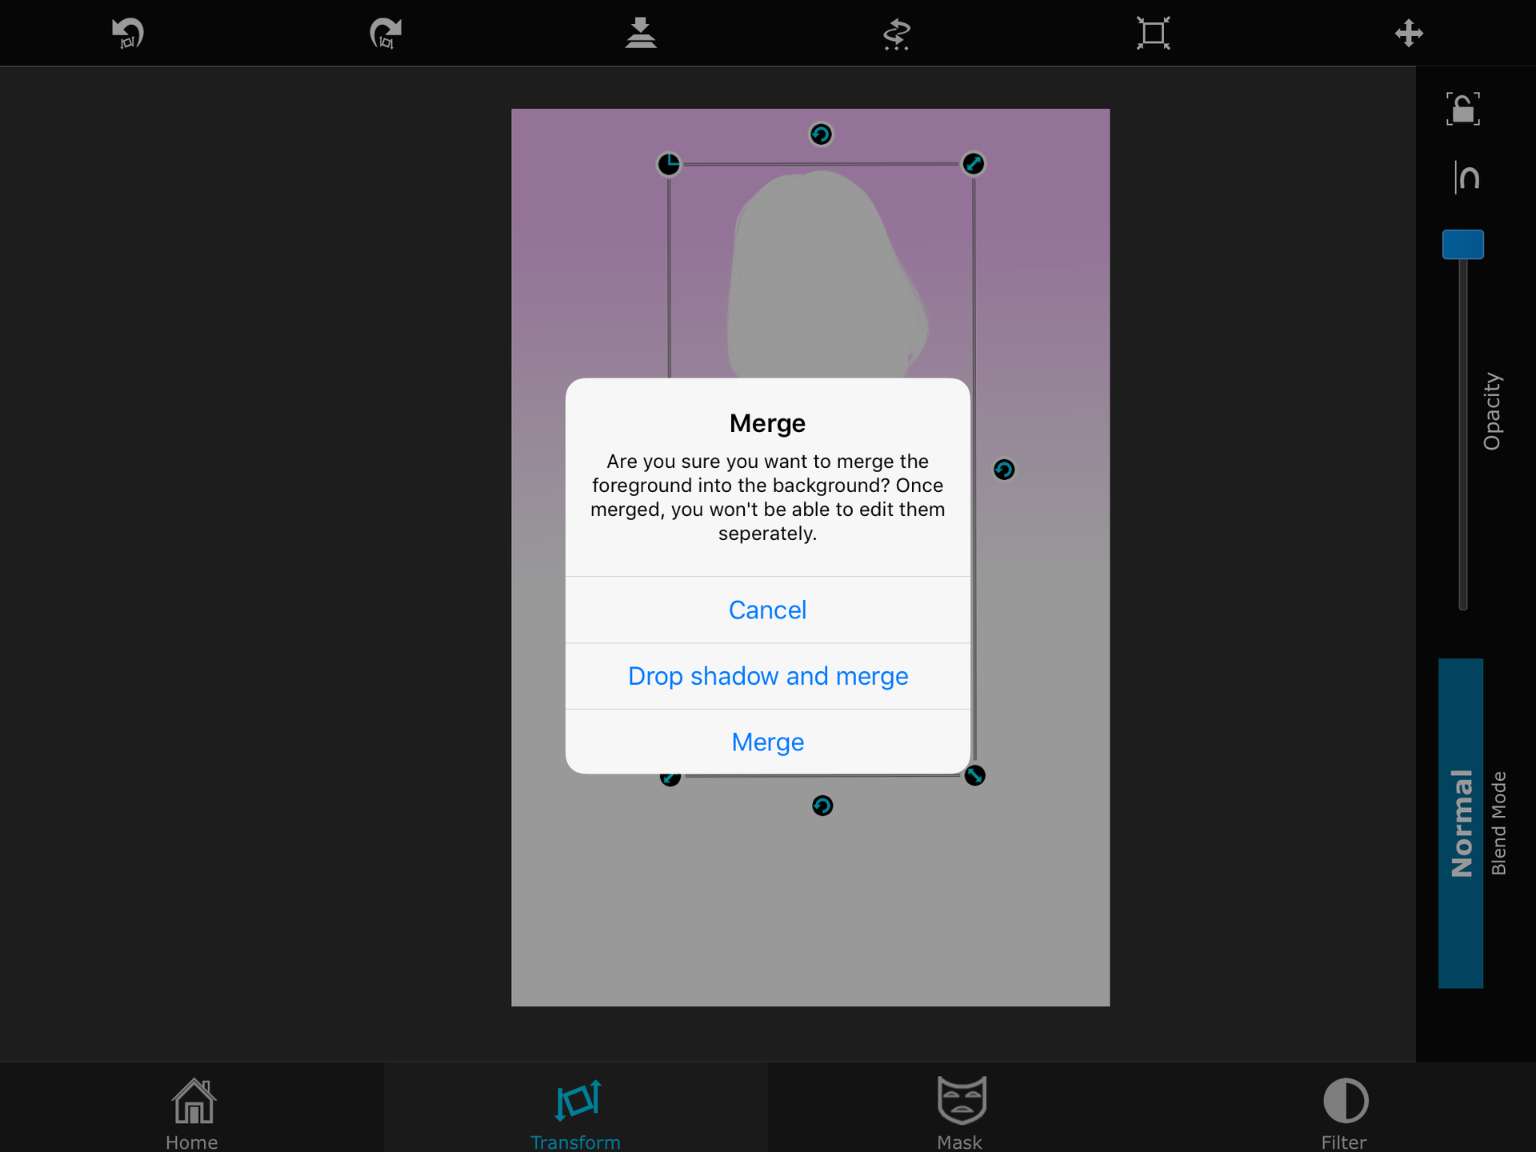Tap the move arrows icon
This screenshot has height=1152, width=1536.
(1409, 33)
